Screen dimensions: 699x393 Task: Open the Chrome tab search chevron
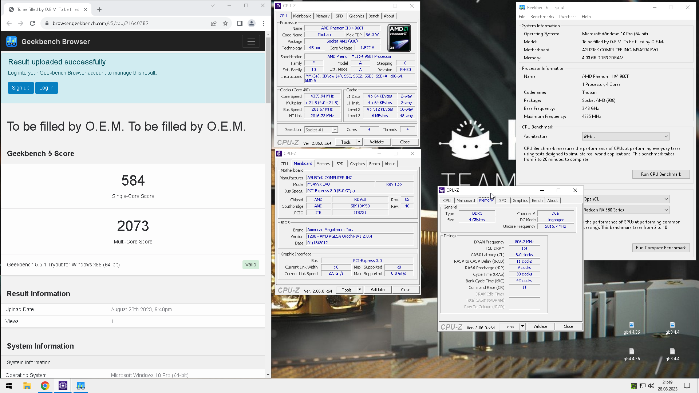(x=213, y=5)
